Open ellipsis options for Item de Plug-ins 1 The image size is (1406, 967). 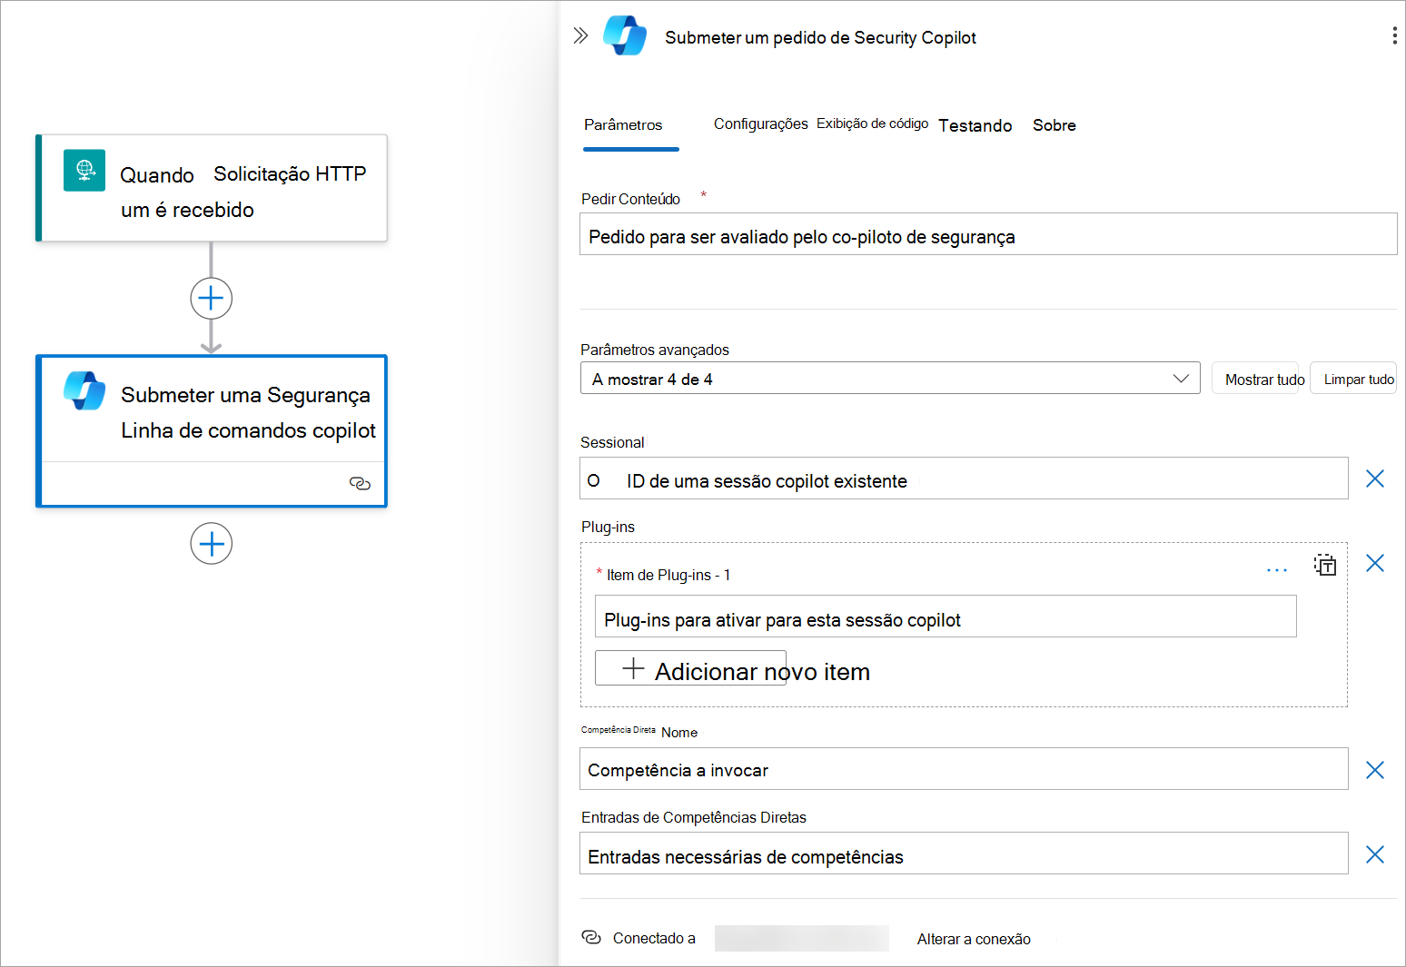[x=1277, y=570]
